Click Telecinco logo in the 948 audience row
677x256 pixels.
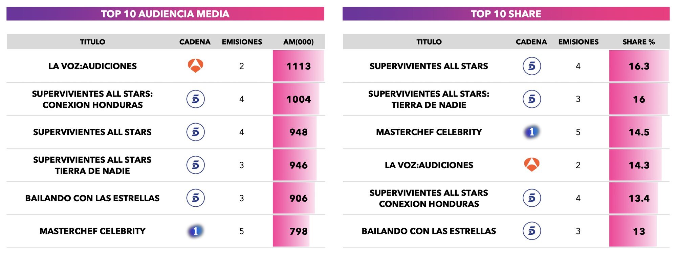(195, 132)
